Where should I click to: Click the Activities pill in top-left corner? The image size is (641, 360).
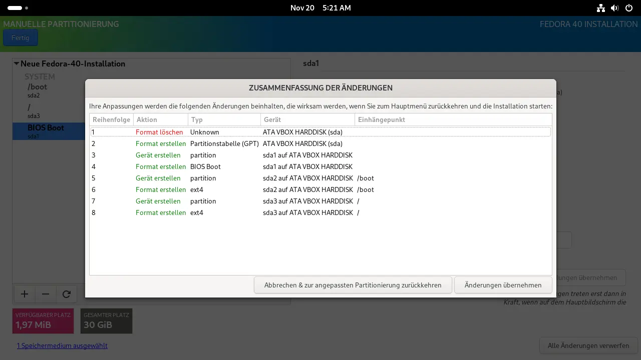(15, 8)
